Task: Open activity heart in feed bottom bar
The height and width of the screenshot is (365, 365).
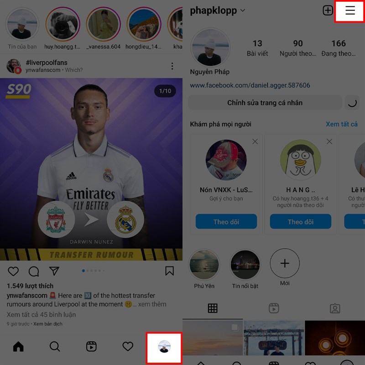Action: coord(128,346)
